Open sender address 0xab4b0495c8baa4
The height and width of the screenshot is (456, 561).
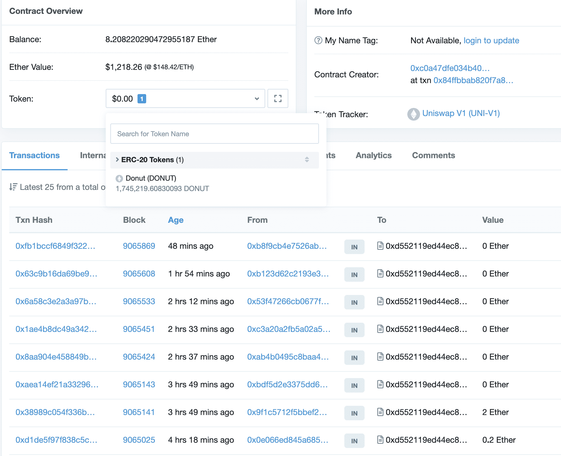click(288, 357)
